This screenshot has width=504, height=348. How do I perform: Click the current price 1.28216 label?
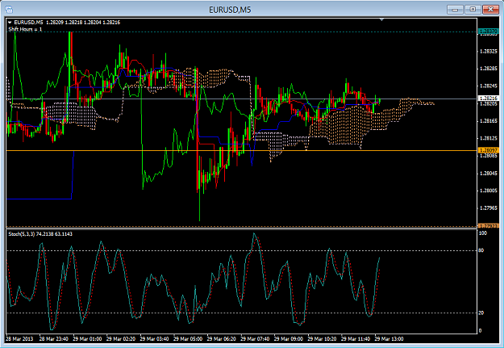pyautogui.click(x=488, y=99)
